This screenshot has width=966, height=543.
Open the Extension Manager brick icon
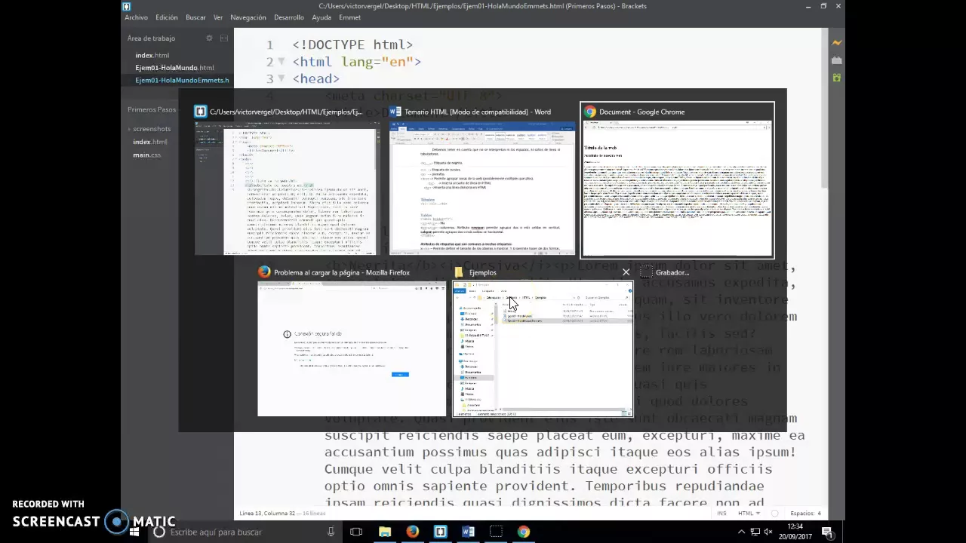(836, 60)
